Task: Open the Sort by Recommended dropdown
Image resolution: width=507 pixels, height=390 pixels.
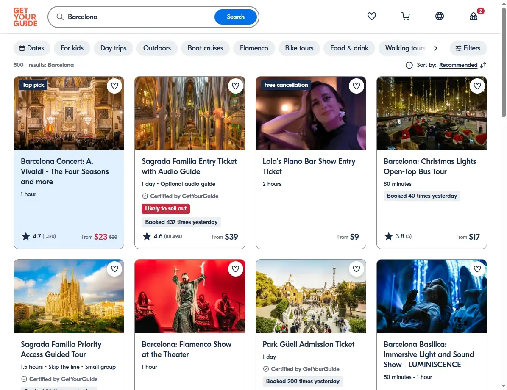Action: [x=458, y=65]
